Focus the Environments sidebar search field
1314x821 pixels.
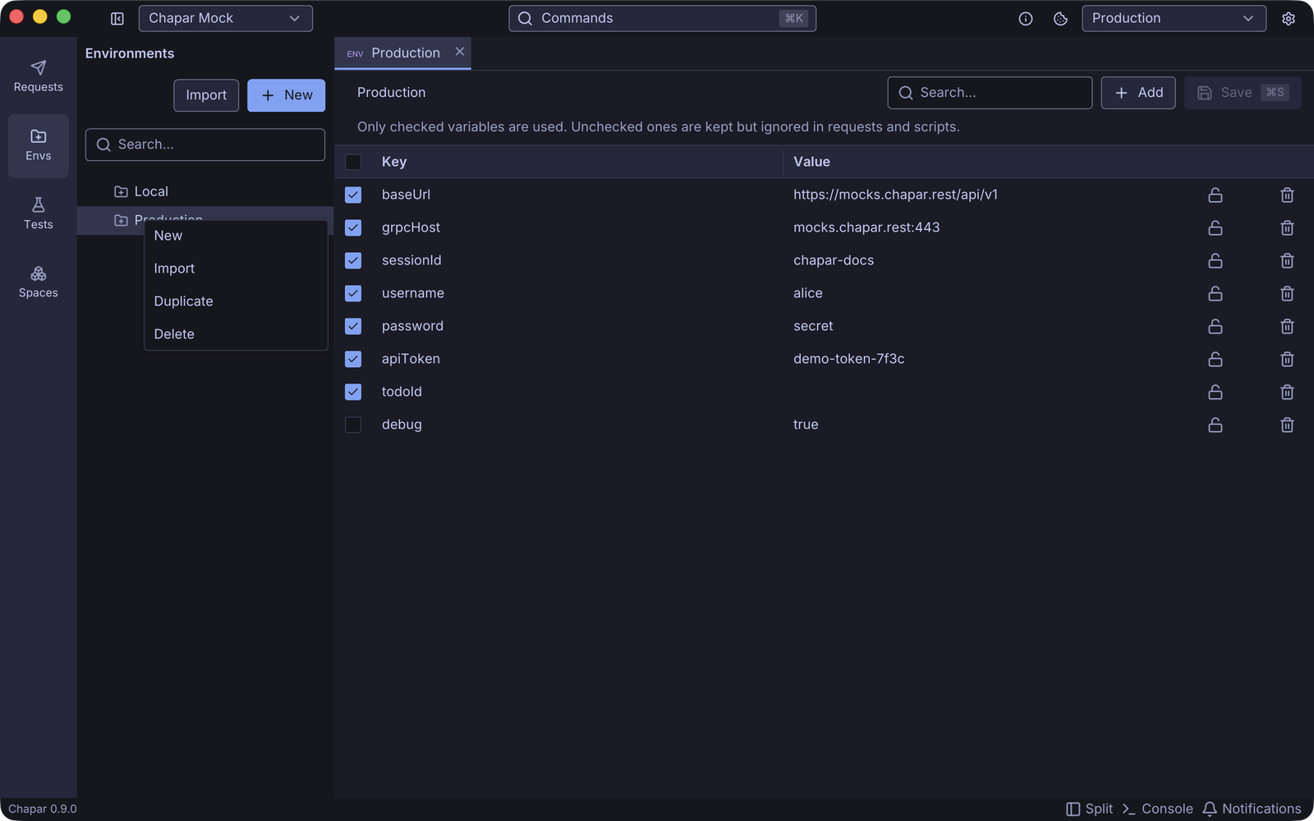205,144
